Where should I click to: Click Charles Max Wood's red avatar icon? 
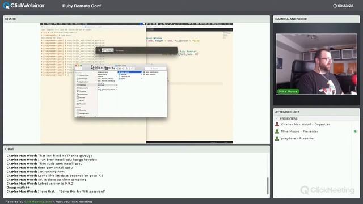[x=277, y=124]
